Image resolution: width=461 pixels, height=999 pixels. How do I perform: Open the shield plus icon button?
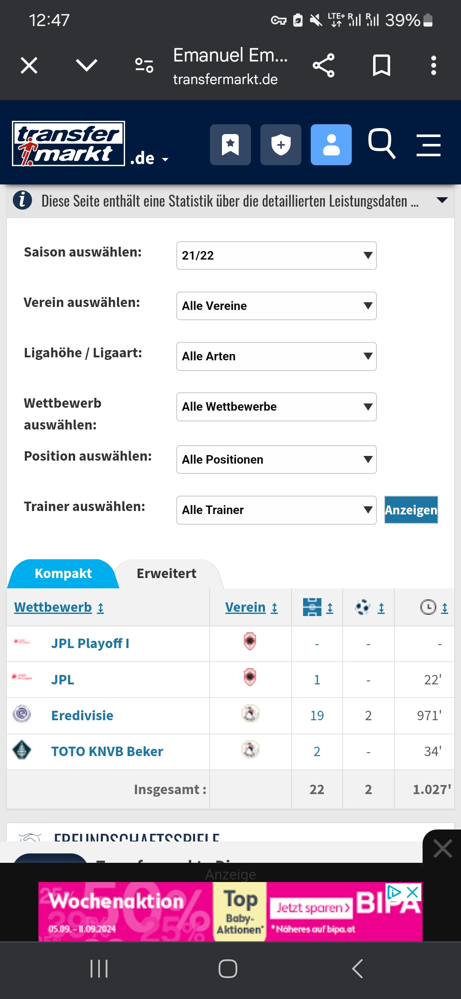pyautogui.click(x=280, y=145)
